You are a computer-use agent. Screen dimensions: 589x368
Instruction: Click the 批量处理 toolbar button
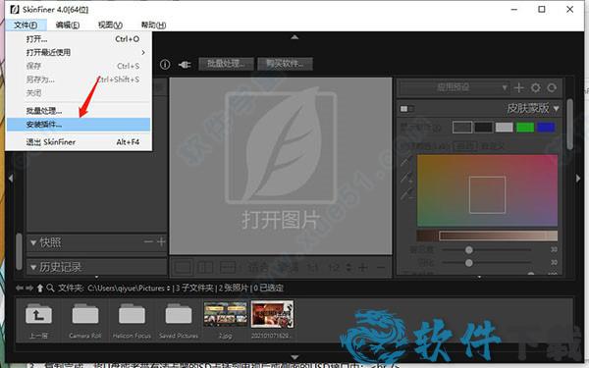pyautogui.click(x=226, y=64)
